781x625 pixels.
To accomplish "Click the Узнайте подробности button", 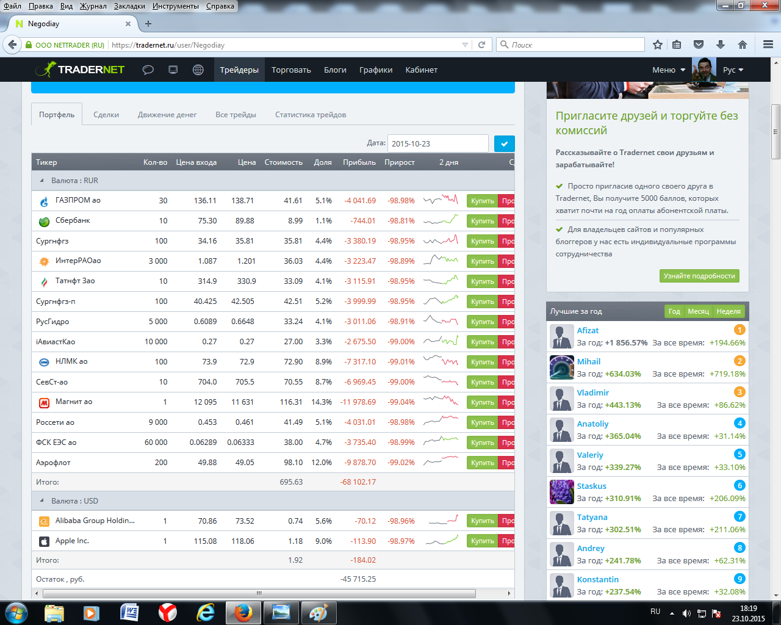I will [699, 276].
